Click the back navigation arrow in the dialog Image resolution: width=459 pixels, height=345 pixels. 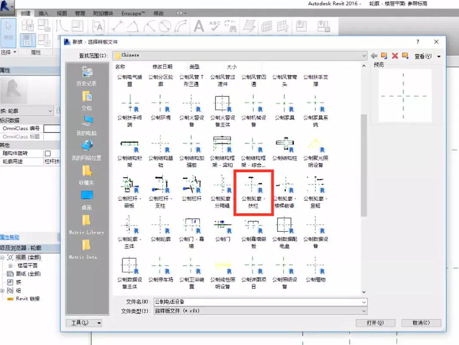coord(374,55)
